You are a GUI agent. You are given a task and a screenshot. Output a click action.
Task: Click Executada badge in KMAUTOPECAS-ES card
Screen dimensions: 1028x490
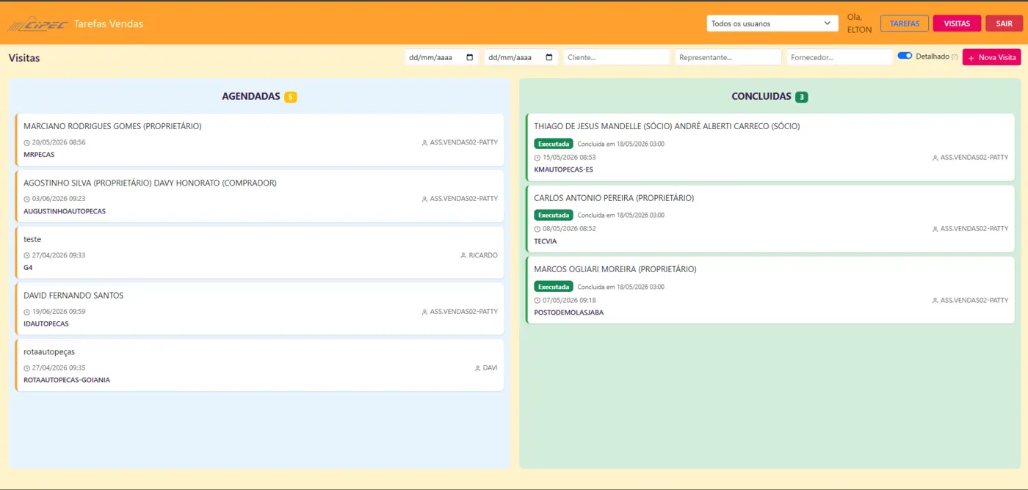coord(554,144)
